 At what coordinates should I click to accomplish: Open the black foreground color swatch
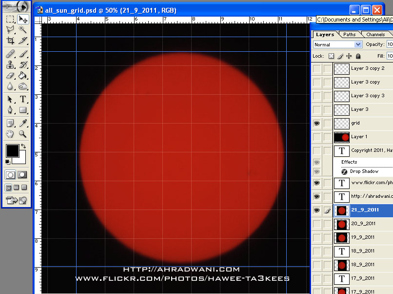pos(13,150)
